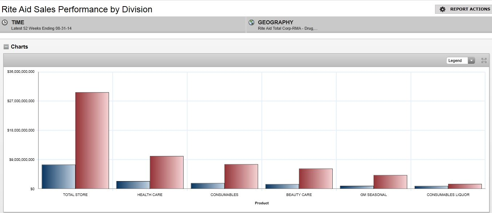492x213 pixels.
Task: Maximize the chart with the expand icon
Action: tap(484, 60)
